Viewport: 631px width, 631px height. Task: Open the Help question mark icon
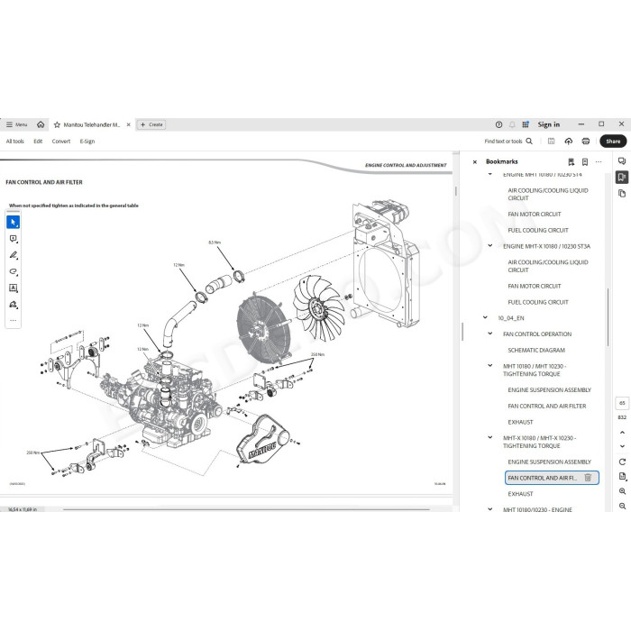499,124
